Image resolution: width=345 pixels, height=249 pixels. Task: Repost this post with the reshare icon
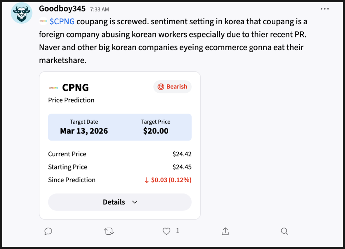click(x=109, y=231)
